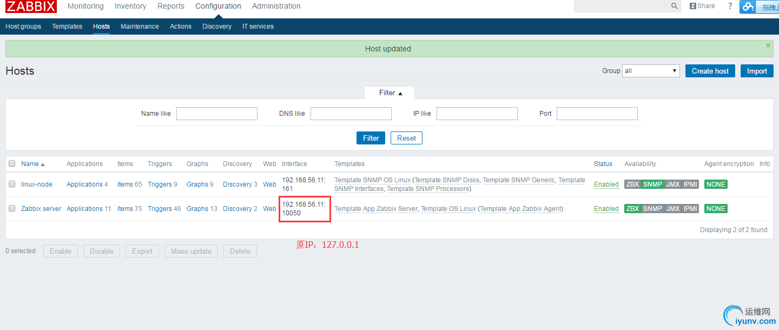Screen dimensions: 779x330
Task: Open the help question mark
Action: (x=730, y=6)
